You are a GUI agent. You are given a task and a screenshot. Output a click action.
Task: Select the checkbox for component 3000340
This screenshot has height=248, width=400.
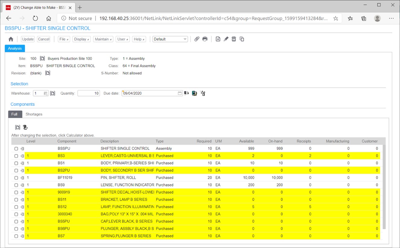point(16,214)
